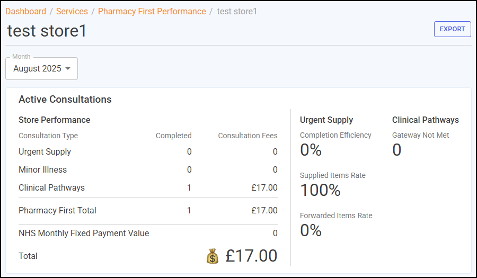The height and width of the screenshot is (278, 477).
Task: Select the Urgent Supply row label
Action: point(45,151)
